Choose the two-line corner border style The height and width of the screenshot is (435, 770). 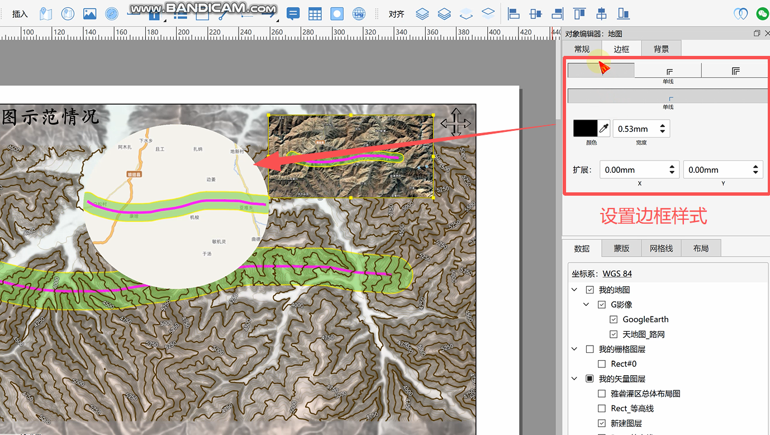click(x=668, y=70)
